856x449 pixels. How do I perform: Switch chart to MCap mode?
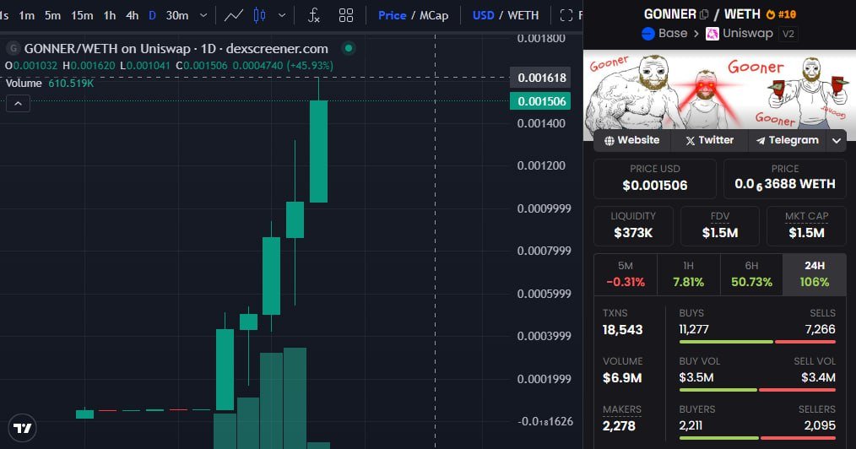[434, 15]
